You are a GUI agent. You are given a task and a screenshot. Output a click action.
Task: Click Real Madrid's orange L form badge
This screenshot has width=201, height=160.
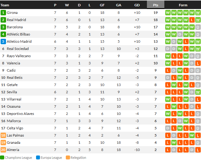(x=192, y=20)
